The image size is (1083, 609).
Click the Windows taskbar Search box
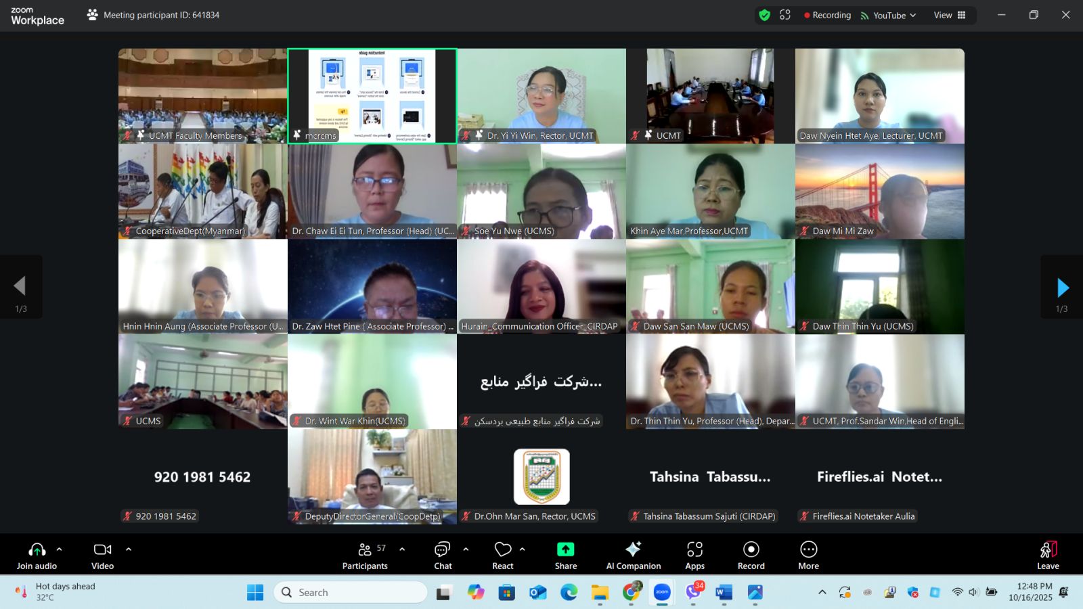pos(351,592)
